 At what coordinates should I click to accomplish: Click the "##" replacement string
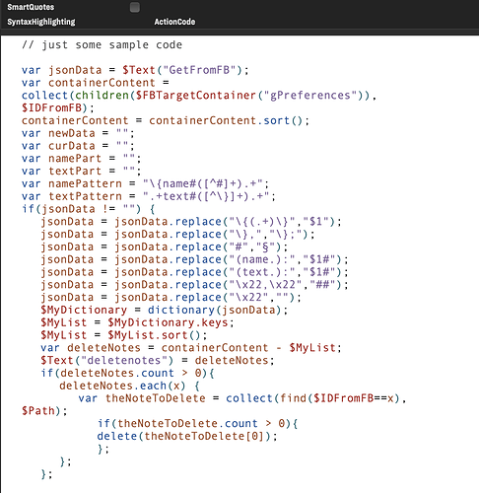[322, 285]
